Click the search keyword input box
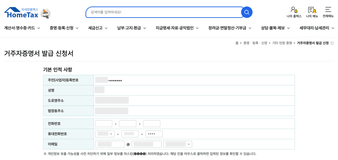 [164, 12]
